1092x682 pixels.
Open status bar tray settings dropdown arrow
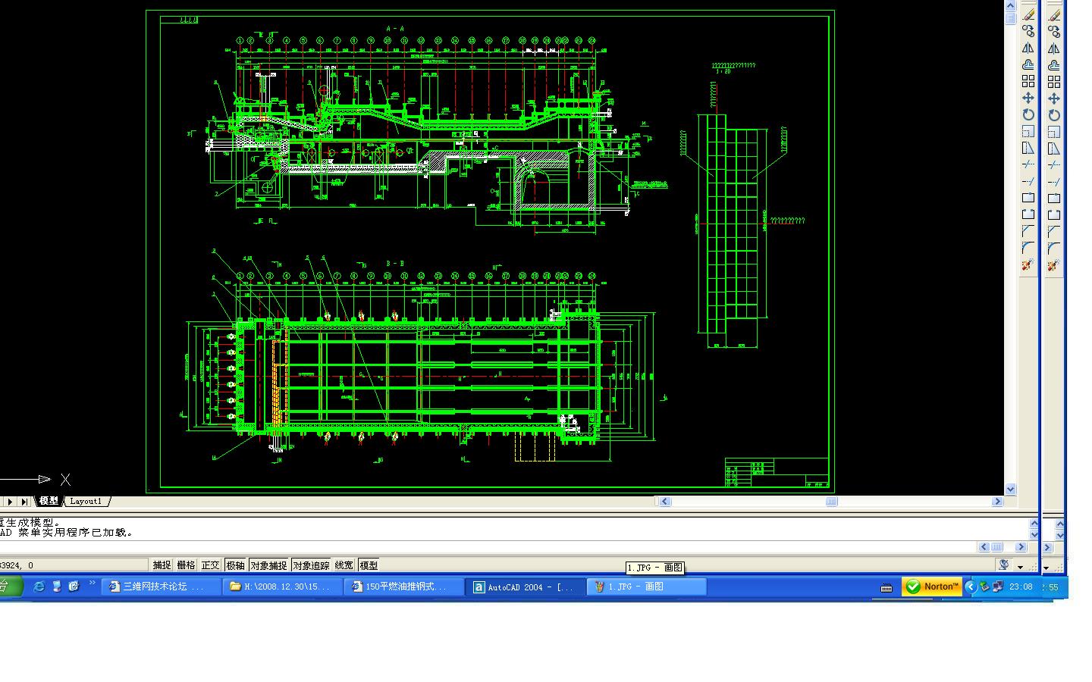(x=1021, y=567)
